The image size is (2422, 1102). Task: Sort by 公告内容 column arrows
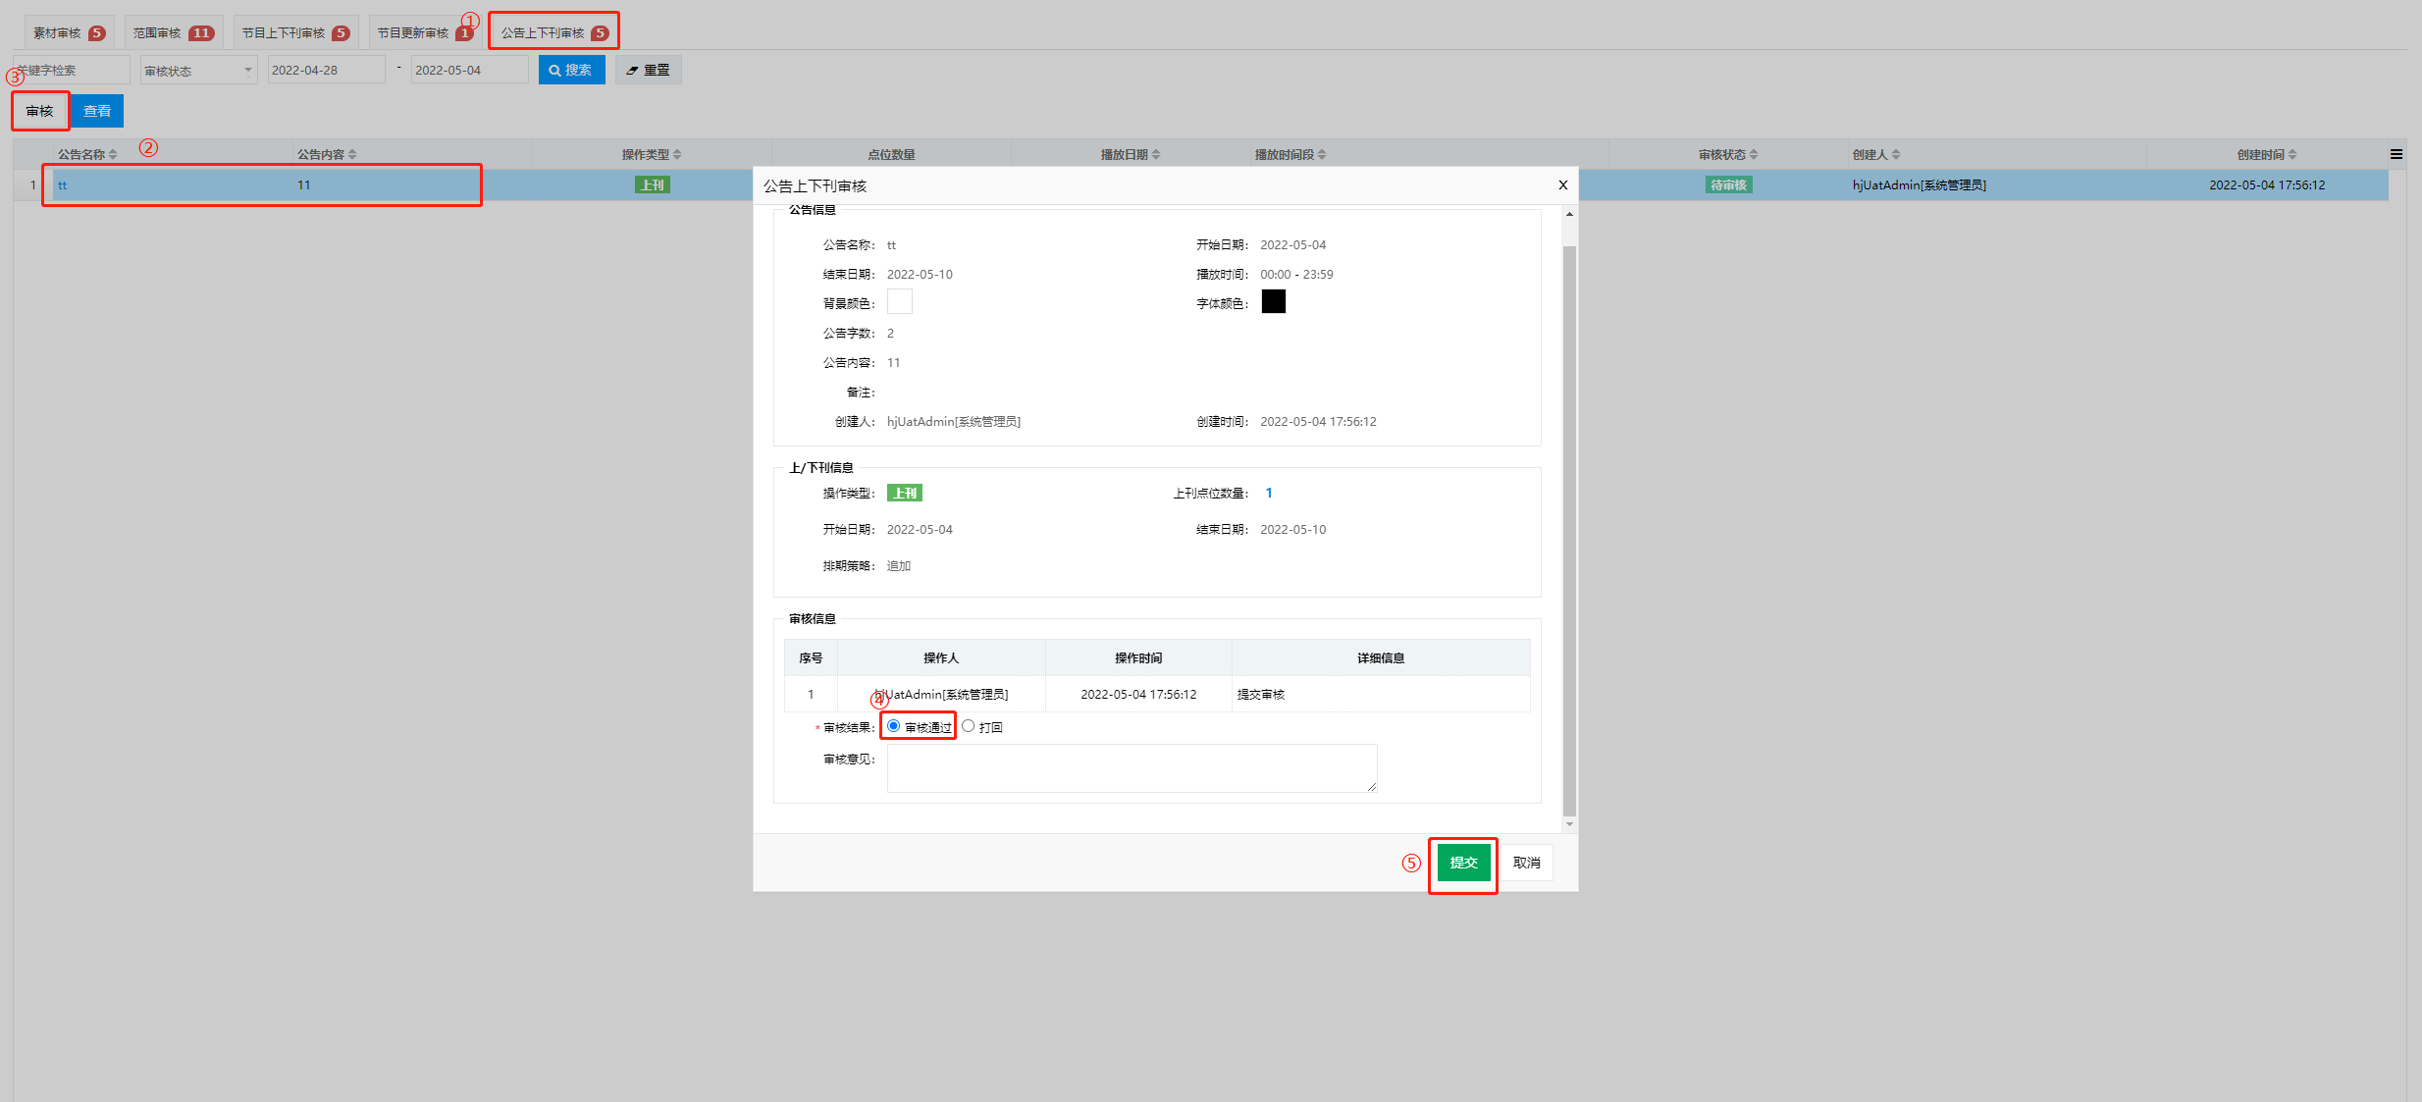coord(352,154)
